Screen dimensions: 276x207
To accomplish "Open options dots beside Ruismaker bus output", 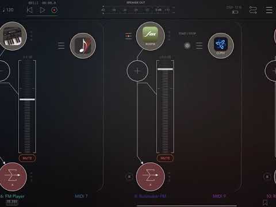I will pyautogui.click(x=169, y=177).
